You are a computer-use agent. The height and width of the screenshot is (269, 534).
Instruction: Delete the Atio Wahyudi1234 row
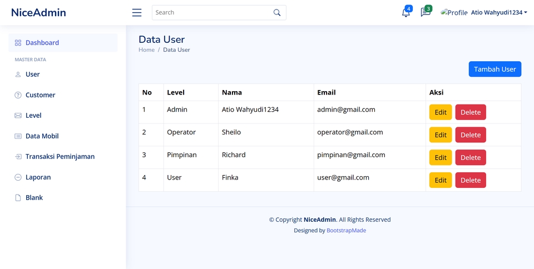click(x=471, y=112)
